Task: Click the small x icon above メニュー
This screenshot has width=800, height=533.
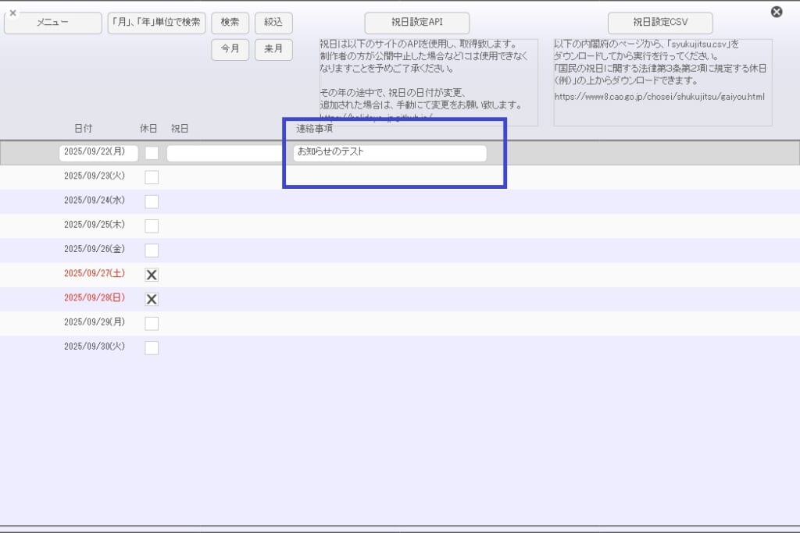Action: (12, 13)
